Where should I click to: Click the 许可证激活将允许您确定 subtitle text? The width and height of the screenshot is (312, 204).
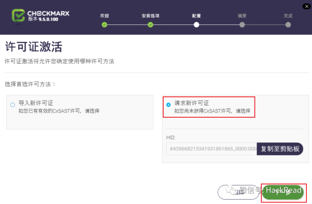pos(60,61)
